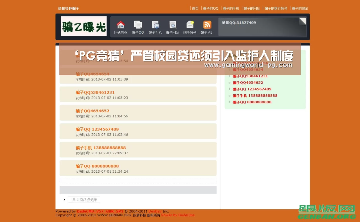Click sidebar link 骗子QQ4654652
The width and height of the screenshot is (360, 222).
click(x=248, y=83)
